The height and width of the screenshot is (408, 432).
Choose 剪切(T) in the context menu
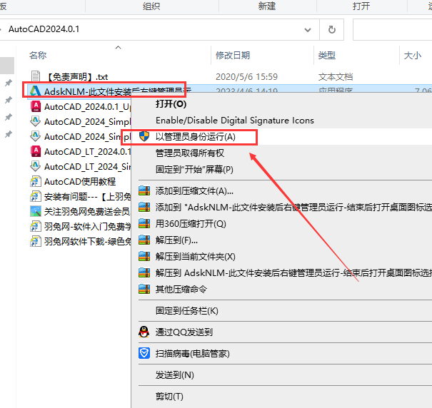(x=169, y=397)
